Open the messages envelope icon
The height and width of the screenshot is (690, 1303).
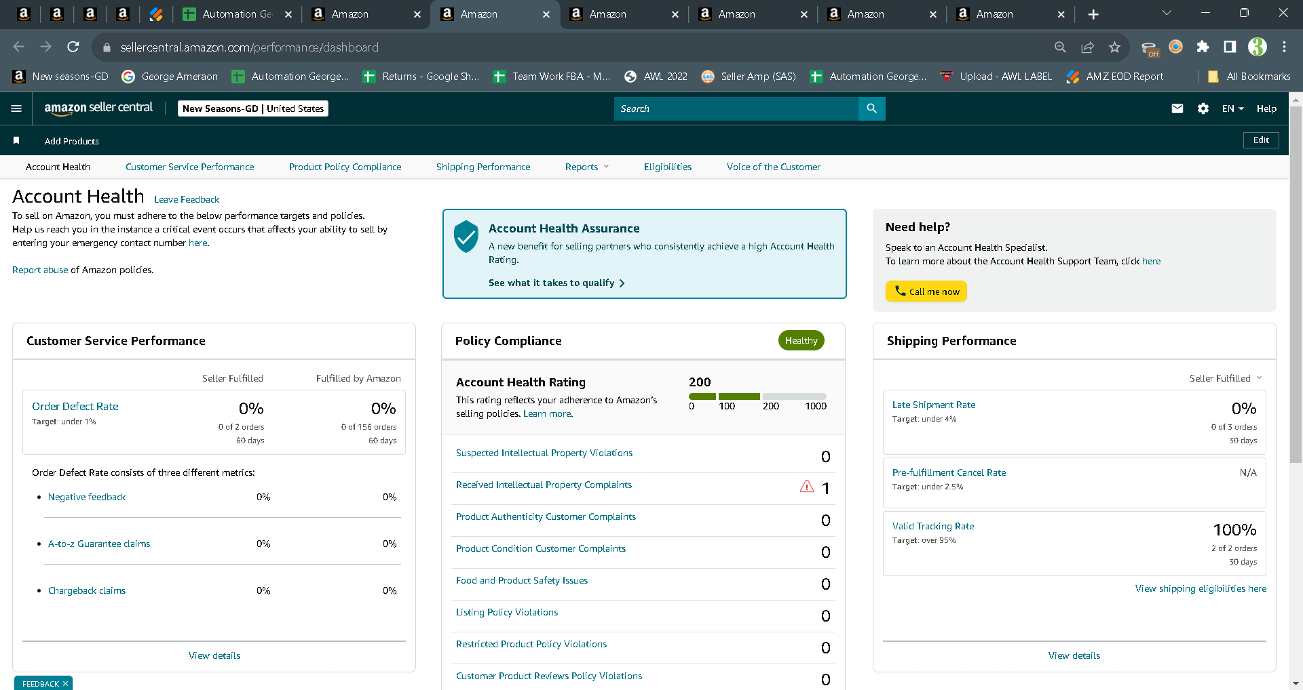pos(1177,108)
